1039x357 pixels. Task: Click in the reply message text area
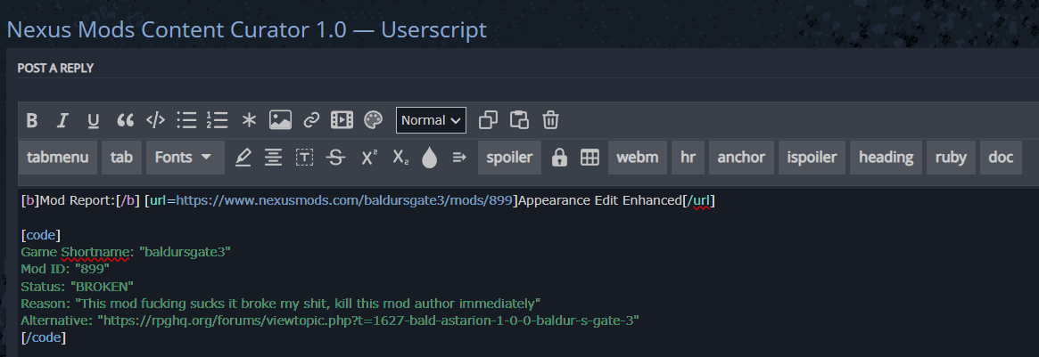[x=529, y=271]
